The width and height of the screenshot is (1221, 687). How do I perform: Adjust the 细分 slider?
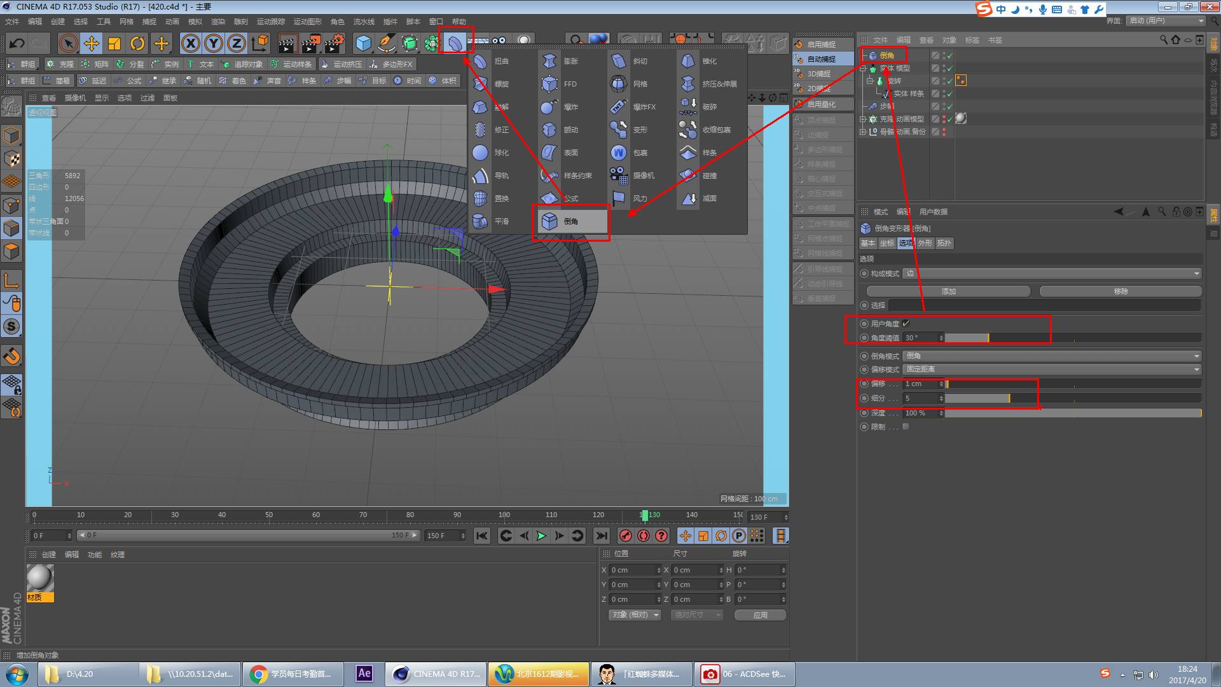1009,398
